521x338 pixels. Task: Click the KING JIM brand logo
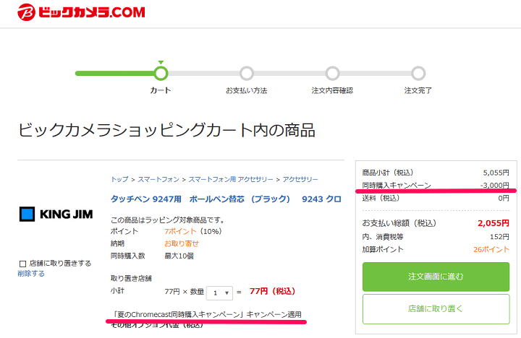pyautogui.click(x=56, y=214)
